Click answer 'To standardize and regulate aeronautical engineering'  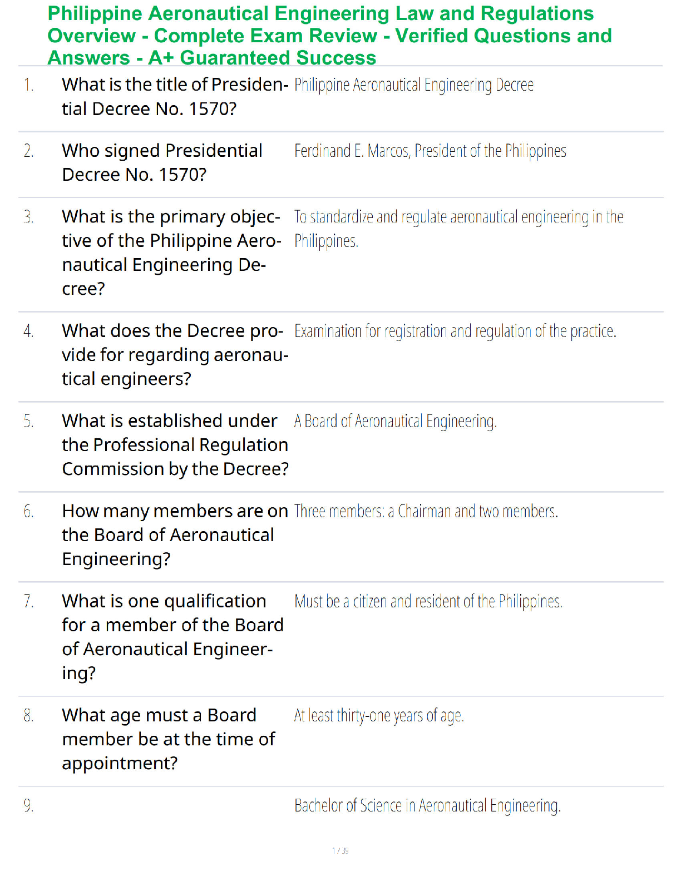(459, 229)
